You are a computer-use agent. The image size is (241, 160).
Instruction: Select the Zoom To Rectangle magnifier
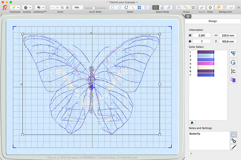pyautogui.click(x=62, y=8)
